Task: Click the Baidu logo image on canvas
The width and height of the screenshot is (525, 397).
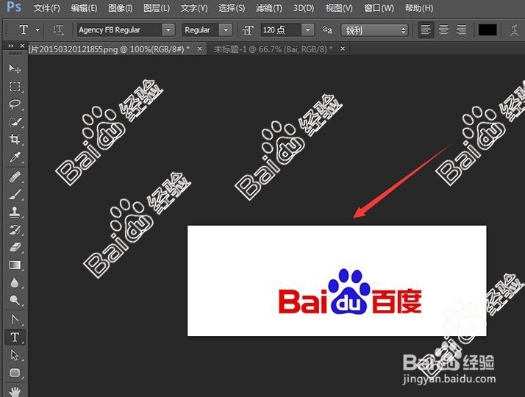Action: pos(350,292)
